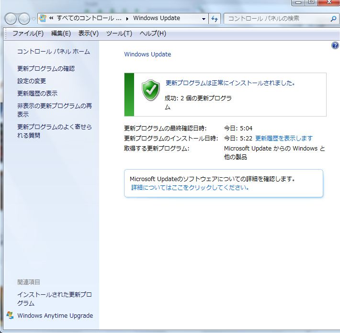Click the Control Panel icon in address bar
This screenshot has width=340, height=333.
(43, 18)
